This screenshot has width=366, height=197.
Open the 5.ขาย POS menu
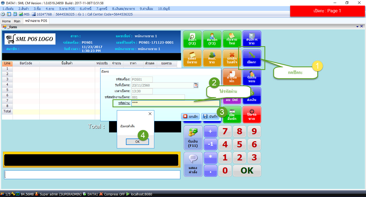point(67,9)
